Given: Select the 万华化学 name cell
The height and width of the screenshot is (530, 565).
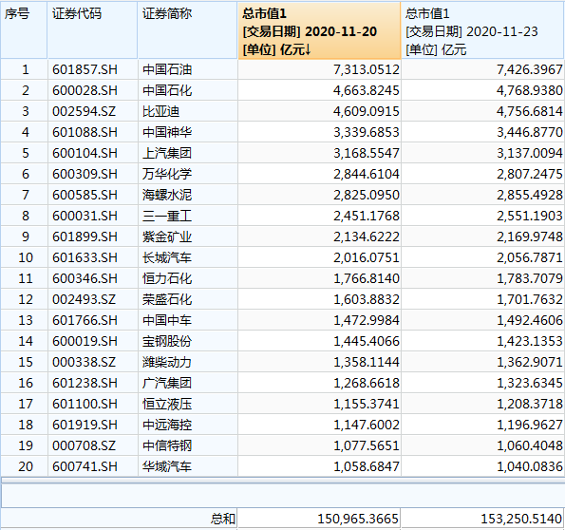Looking at the screenshot, I should click(x=187, y=174).
